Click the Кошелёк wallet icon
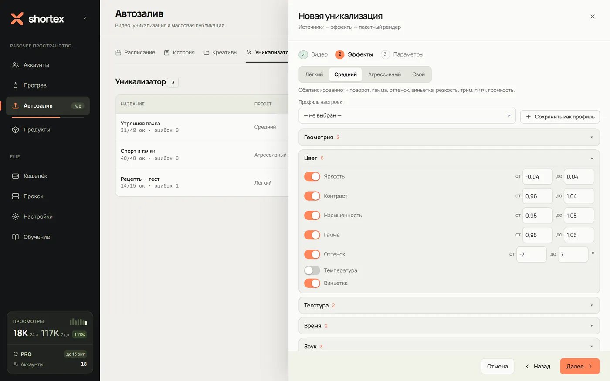This screenshot has width=610, height=381. (x=16, y=176)
